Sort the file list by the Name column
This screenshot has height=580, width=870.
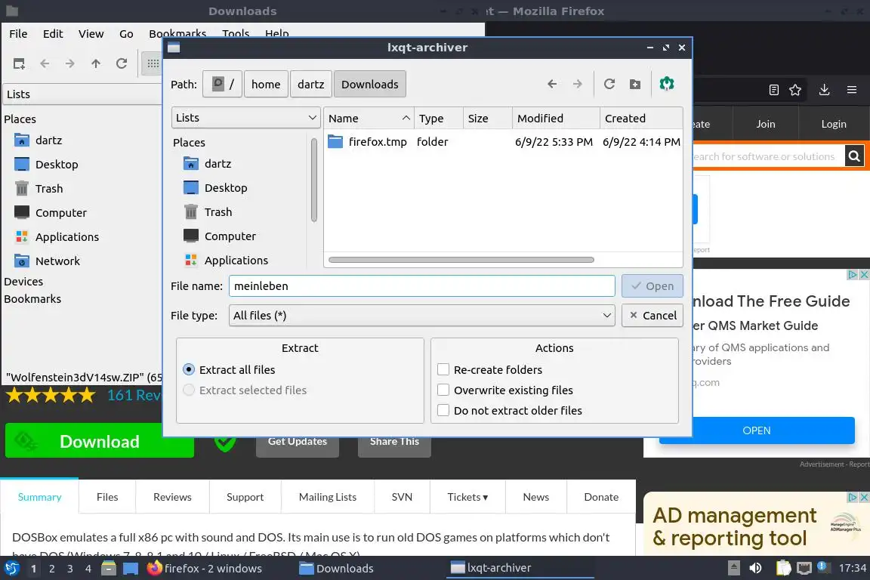tap(369, 119)
